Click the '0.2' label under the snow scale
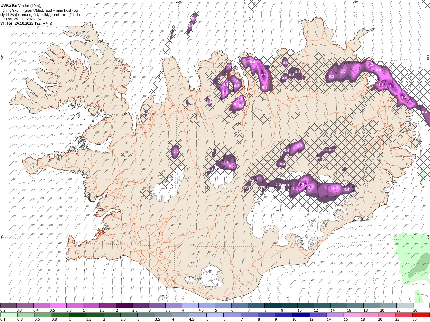This screenshot has height=322, width=430. click(3, 310)
